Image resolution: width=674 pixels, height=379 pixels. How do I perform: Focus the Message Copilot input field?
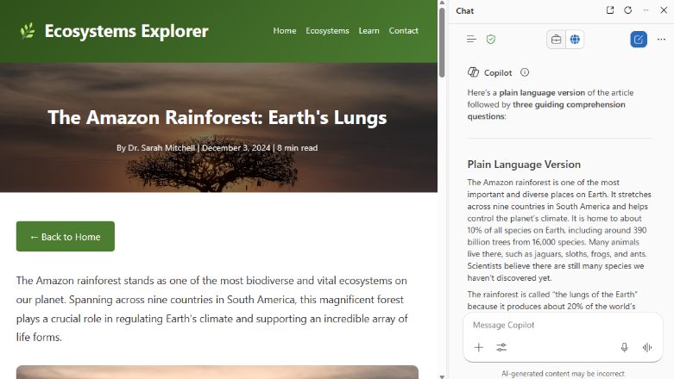tap(563, 325)
